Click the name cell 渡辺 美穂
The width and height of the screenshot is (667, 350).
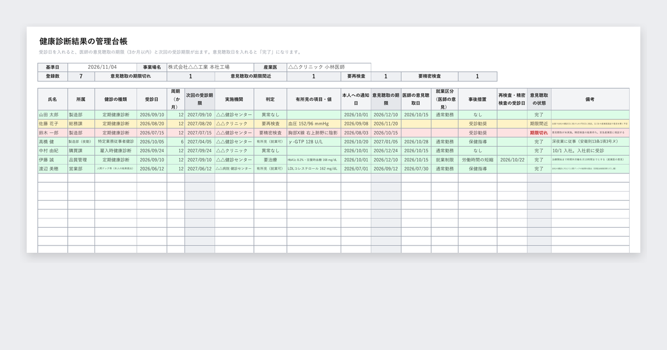tap(53, 168)
